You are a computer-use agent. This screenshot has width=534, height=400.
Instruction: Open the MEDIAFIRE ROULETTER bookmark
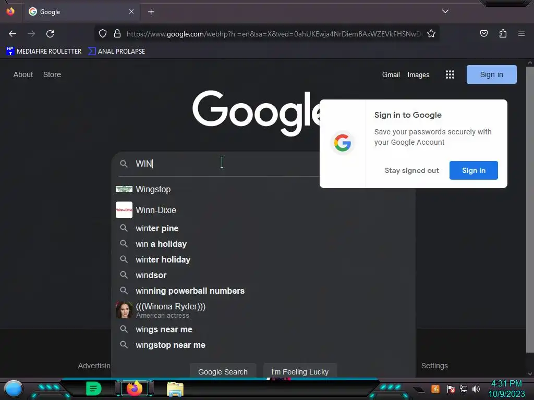[44, 52]
